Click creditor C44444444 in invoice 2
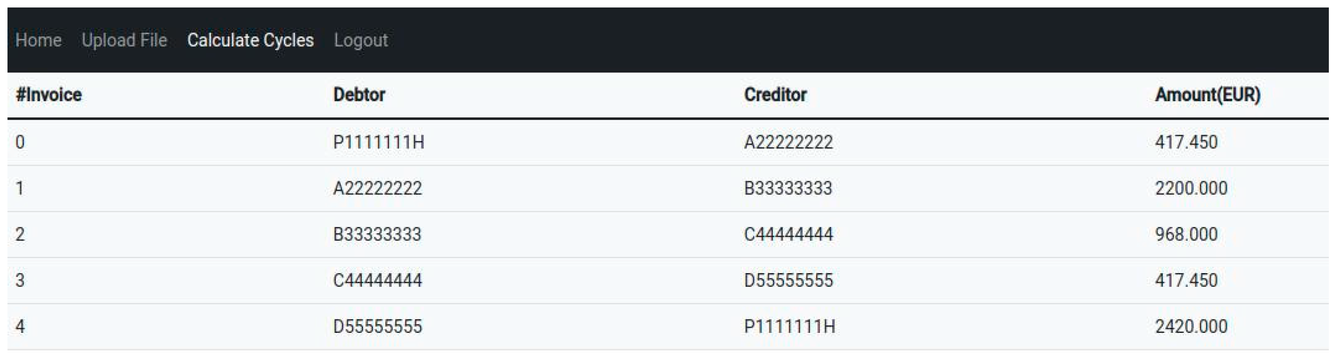1335x358 pixels. (x=788, y=234)
